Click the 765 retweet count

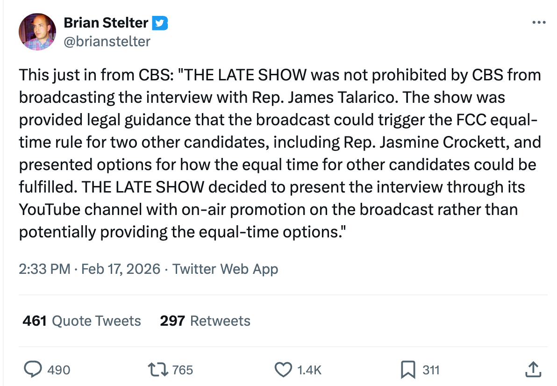[183, 370]
